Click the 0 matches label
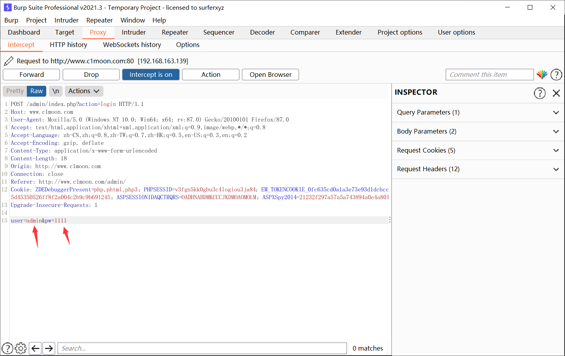Viewport: 565px width, 356px height. (368, 348)
